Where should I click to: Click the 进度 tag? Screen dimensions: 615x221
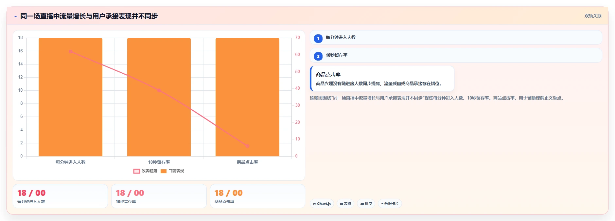coord(366,204)
